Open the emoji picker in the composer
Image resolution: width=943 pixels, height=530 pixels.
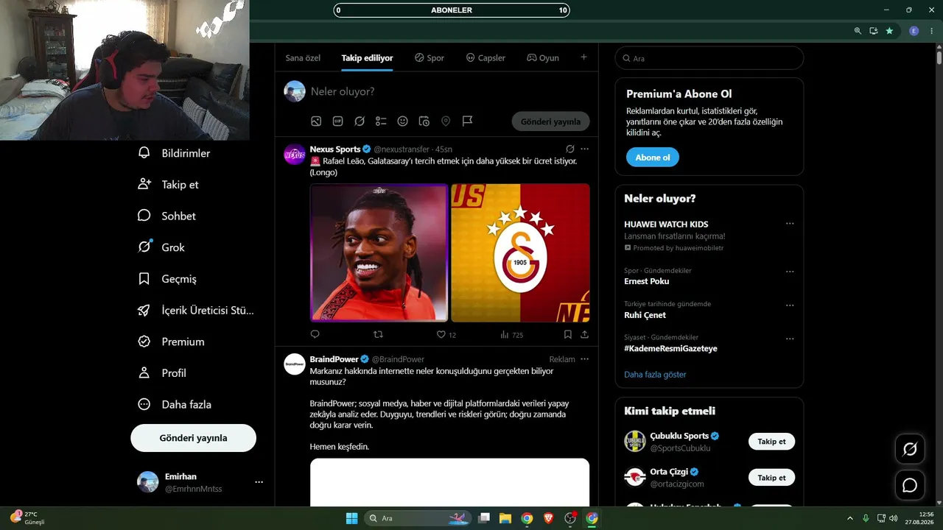tap(402, 121)
